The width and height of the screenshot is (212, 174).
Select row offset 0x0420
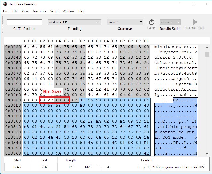(x=13, y=47)
